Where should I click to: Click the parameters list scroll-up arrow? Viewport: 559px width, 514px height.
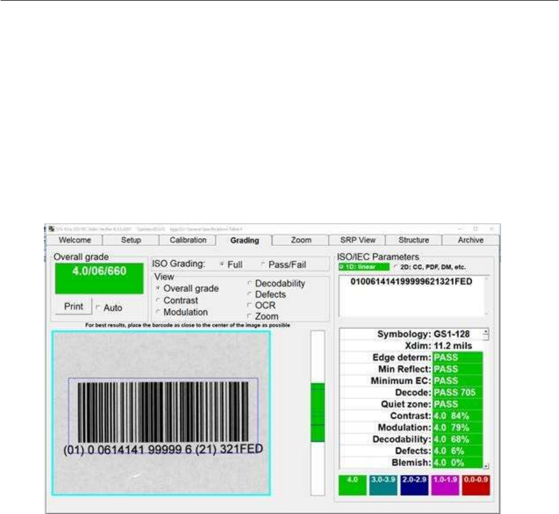click(485, 332)
